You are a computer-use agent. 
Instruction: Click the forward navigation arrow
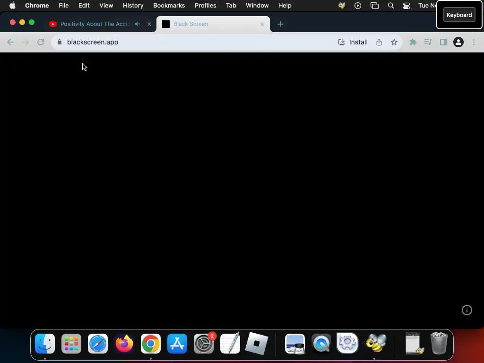tap(25, 42)
